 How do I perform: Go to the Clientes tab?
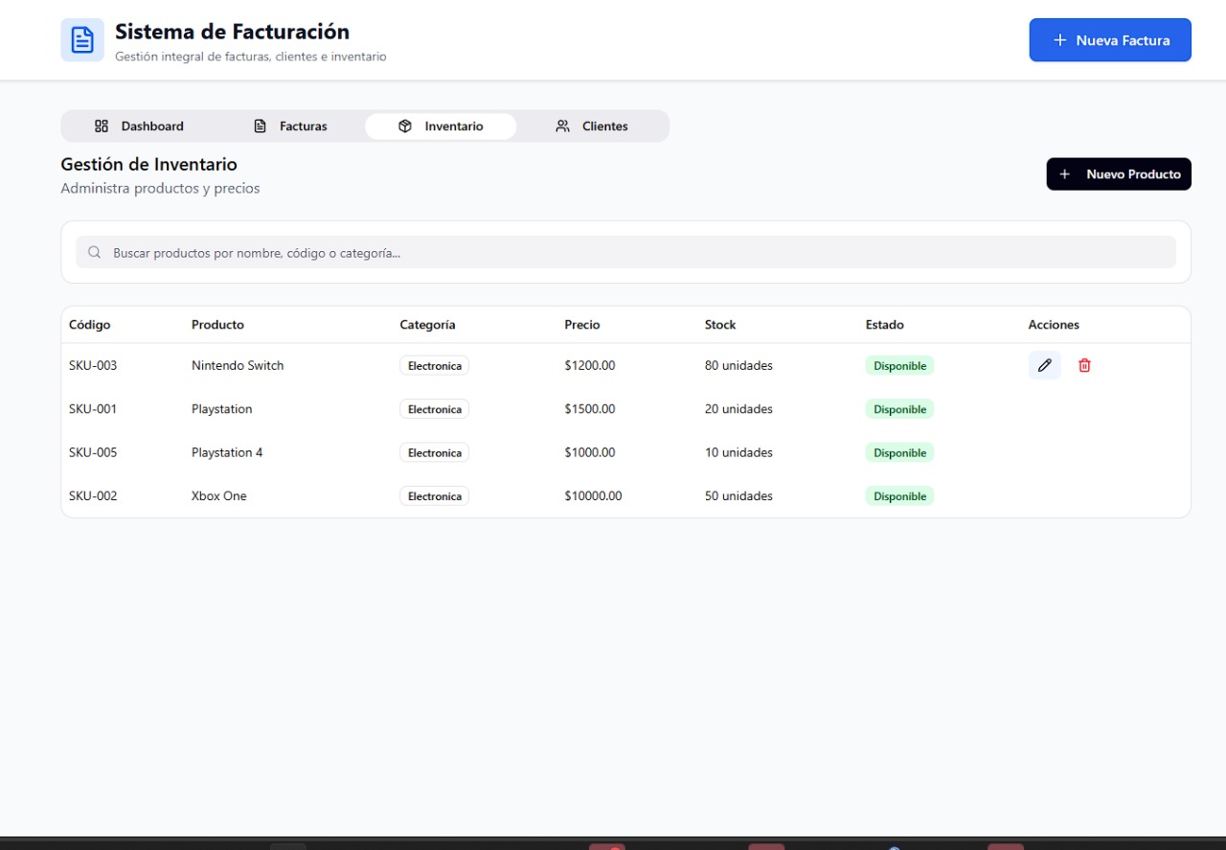point(592,126)
